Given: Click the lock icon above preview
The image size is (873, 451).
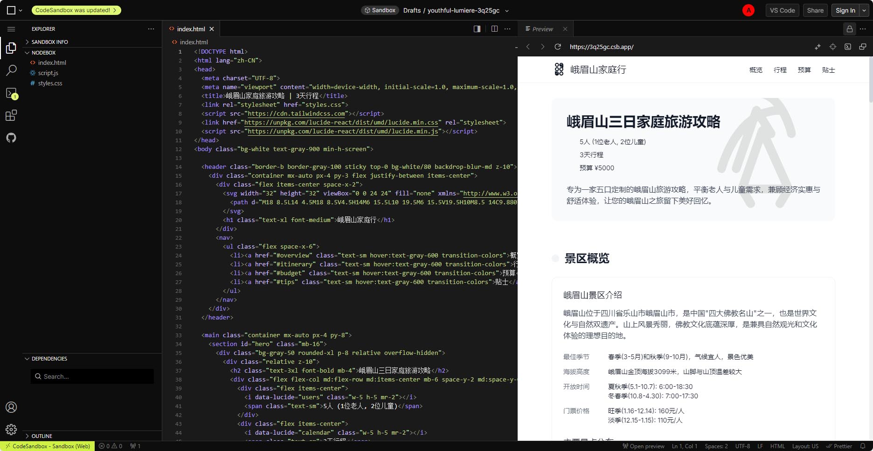Looking at the screenshot, I should click(850, 29).
